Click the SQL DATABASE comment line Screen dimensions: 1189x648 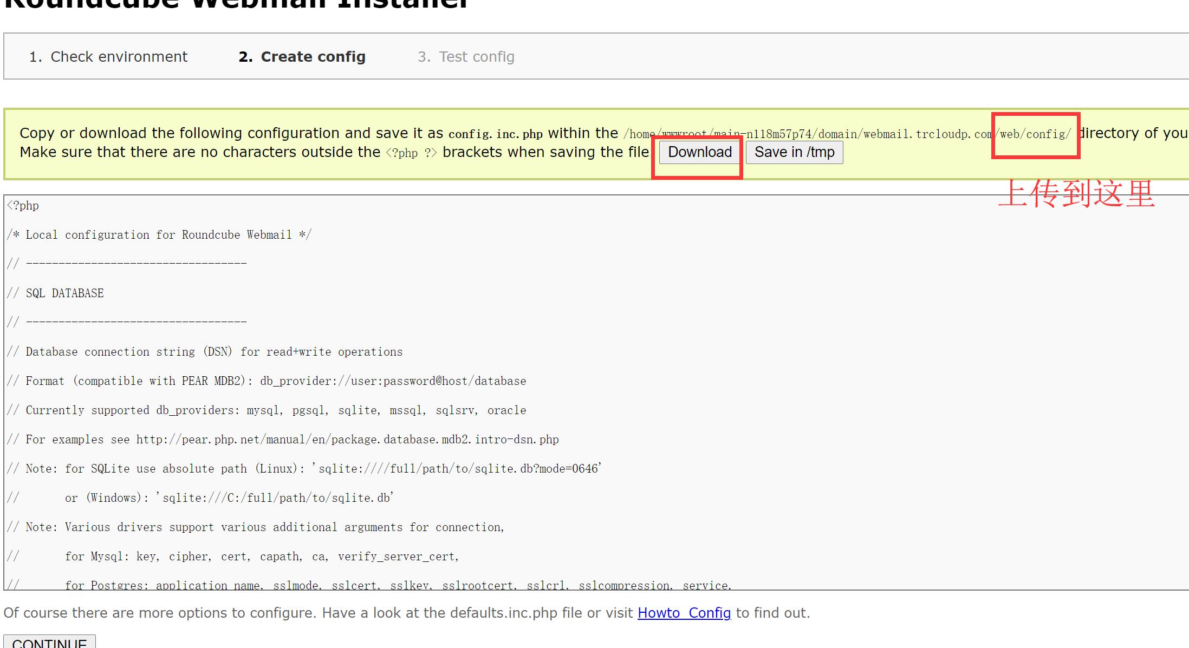tap(56, 293)
